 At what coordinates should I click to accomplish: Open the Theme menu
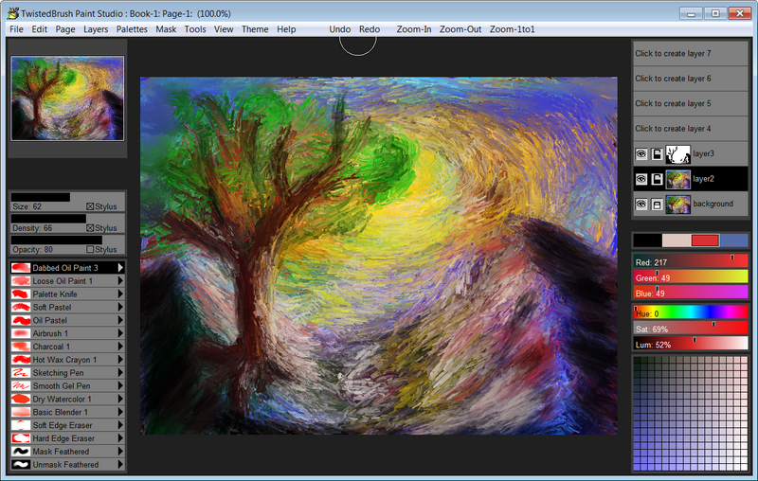255,29
